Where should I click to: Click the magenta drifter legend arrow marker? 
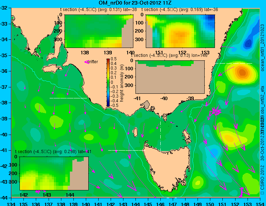point(87,62)
